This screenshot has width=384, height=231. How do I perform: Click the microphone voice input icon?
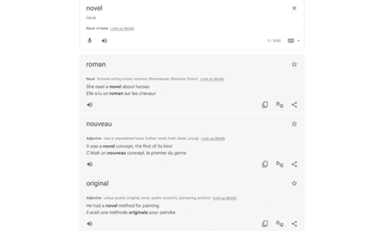click(x=89, y=41)
